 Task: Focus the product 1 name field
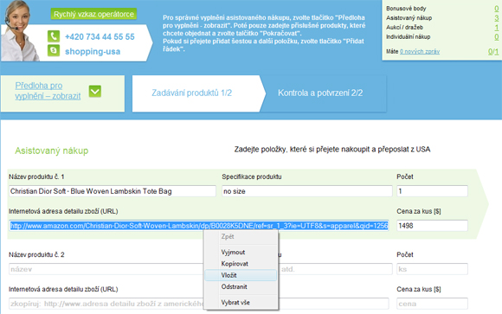113,191
